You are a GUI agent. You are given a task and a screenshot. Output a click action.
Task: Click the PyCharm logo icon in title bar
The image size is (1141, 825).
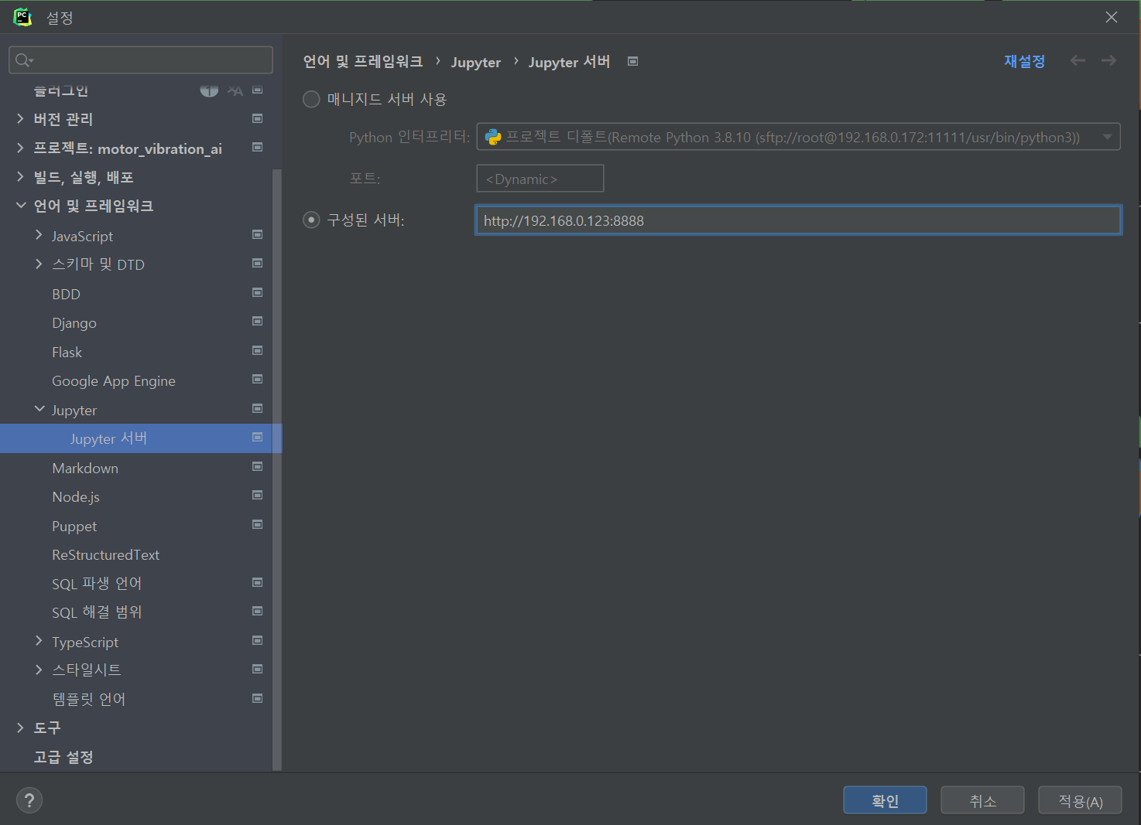(x=22, y=17)
